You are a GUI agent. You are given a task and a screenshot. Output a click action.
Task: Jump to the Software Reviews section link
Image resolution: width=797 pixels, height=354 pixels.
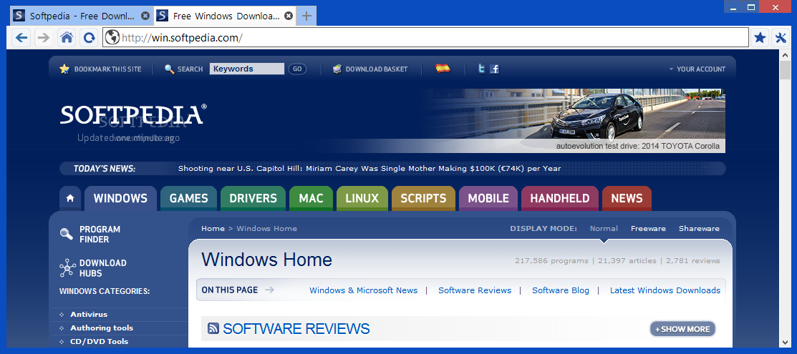pyautogui.click(x=475, y=290)
